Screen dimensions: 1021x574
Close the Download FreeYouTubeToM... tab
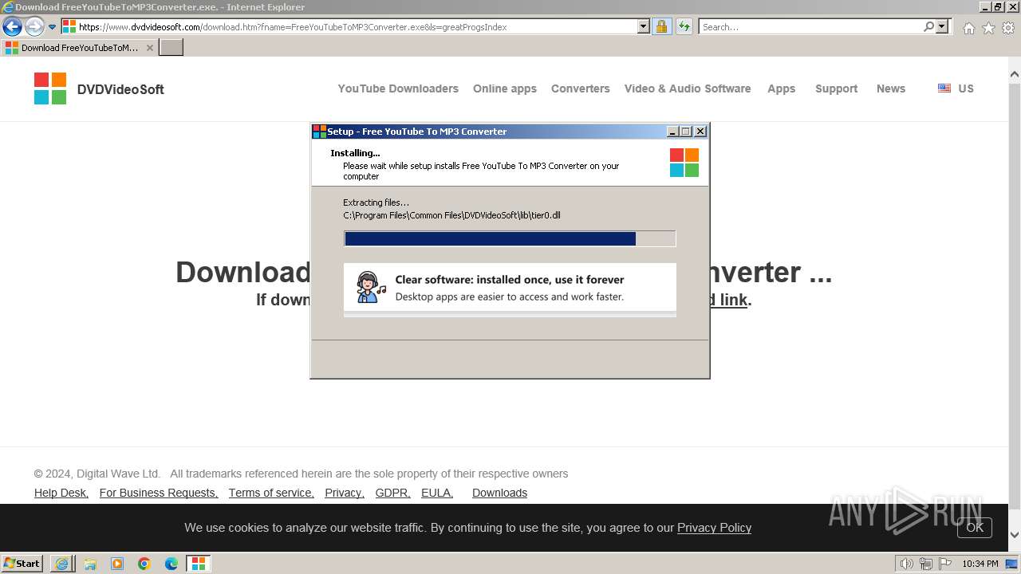pos(150,48)
